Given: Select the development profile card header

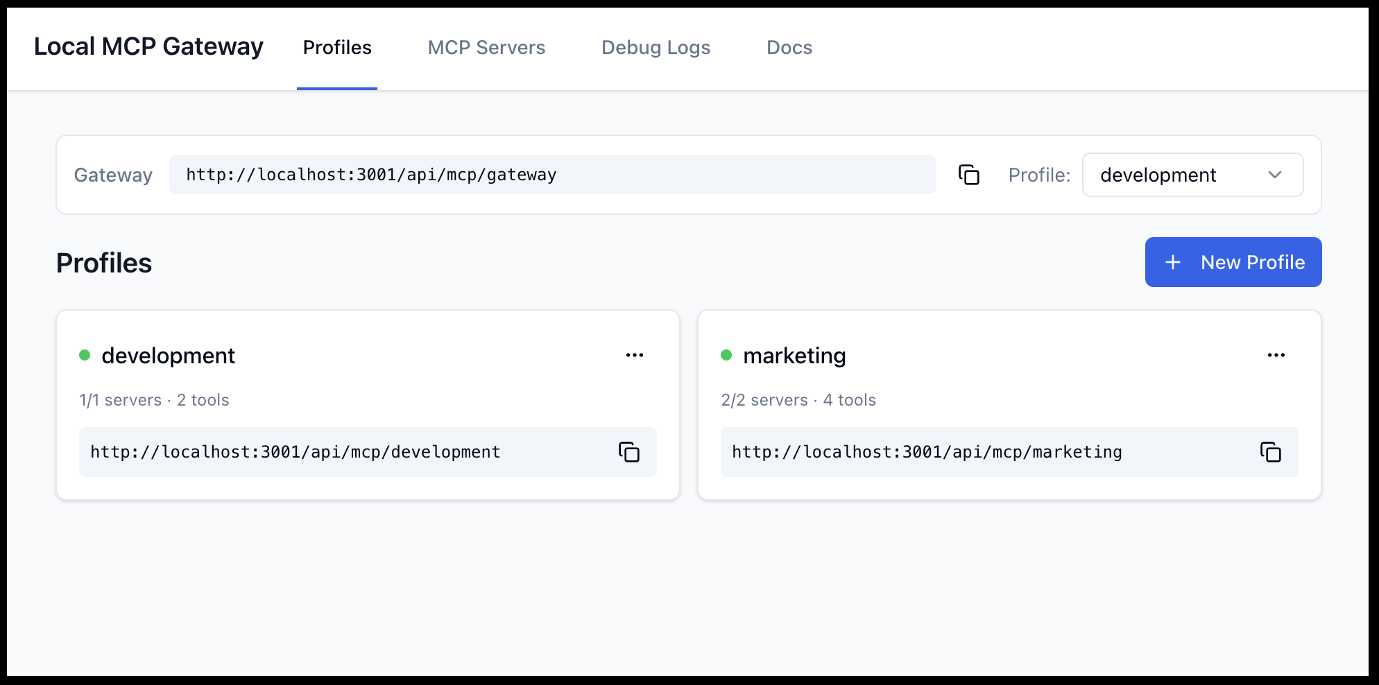Looking at the screenshot, I should coord(169,355).
